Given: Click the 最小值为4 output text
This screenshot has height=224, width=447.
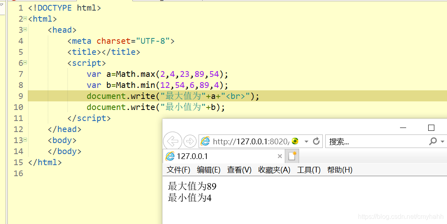Looking at the screenshot, I should [190, 197].
